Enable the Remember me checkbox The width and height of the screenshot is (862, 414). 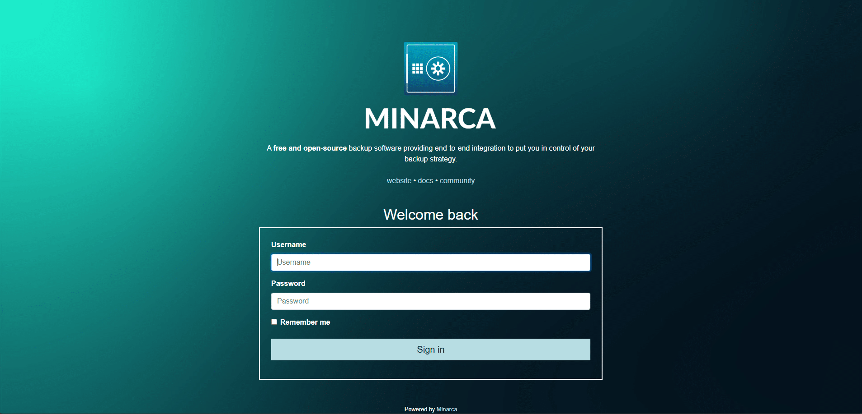point(274,322)
